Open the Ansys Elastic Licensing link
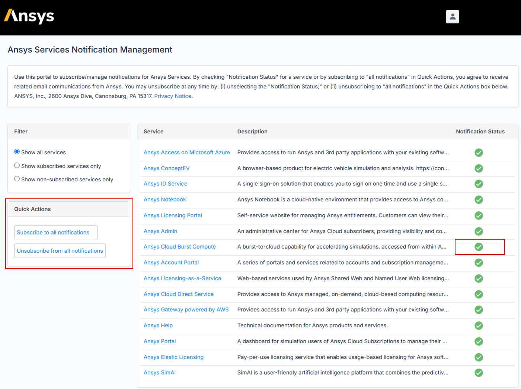This screenshot has width=521, height=389. tap(174, 357)
